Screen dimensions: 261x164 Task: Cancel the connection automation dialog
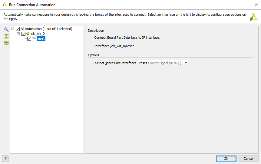(x=249, y=159)
